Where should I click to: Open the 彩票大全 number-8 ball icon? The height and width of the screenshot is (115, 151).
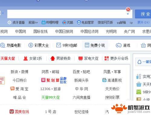(31, 45)
